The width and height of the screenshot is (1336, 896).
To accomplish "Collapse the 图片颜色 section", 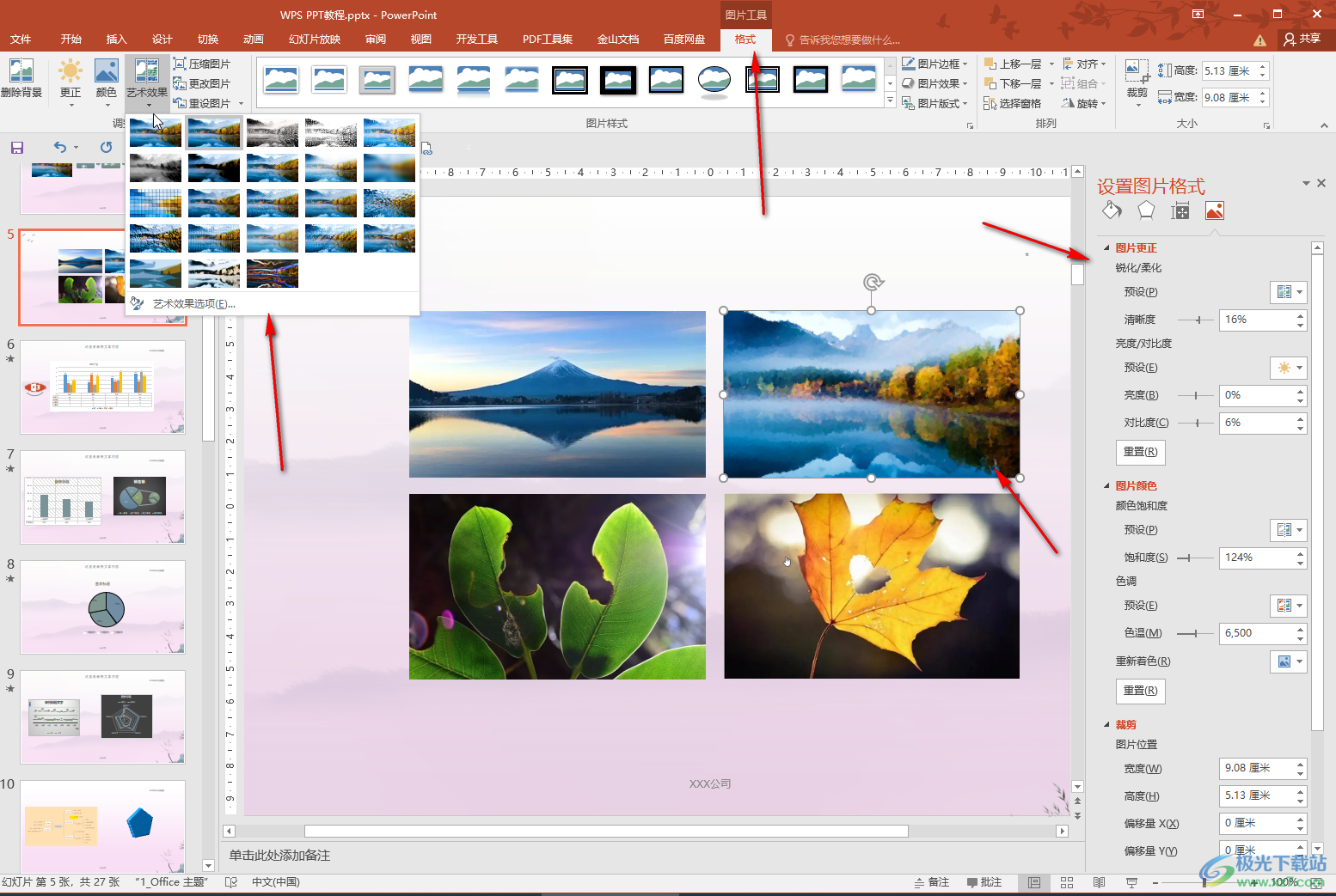I will click(x=1106, y=485).
